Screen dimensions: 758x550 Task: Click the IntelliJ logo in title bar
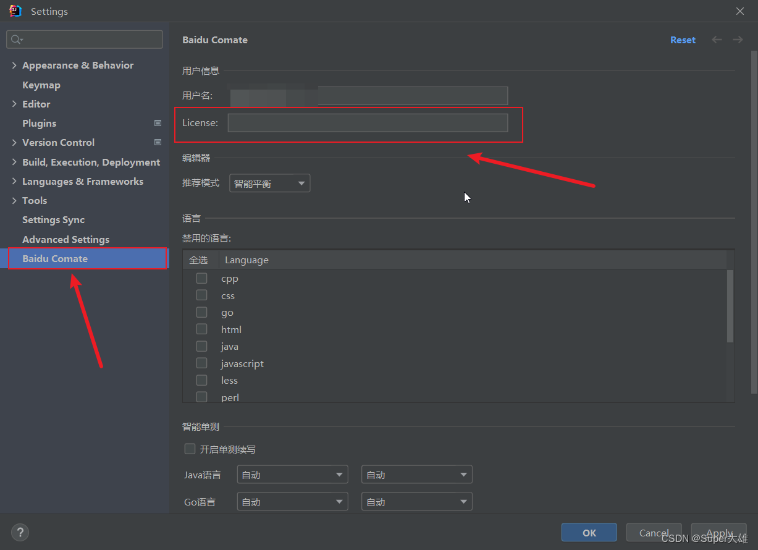tap(15, 11)
